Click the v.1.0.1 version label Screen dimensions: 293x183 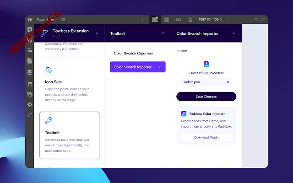[x=56, y=36]
